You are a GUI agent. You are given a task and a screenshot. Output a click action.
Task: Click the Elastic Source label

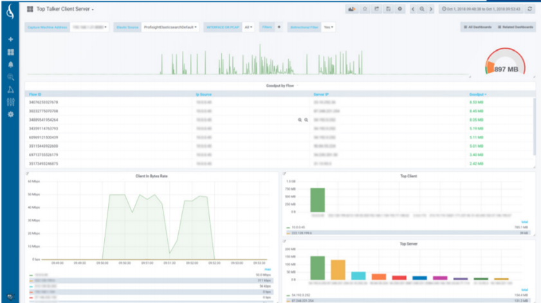(127, 27)
